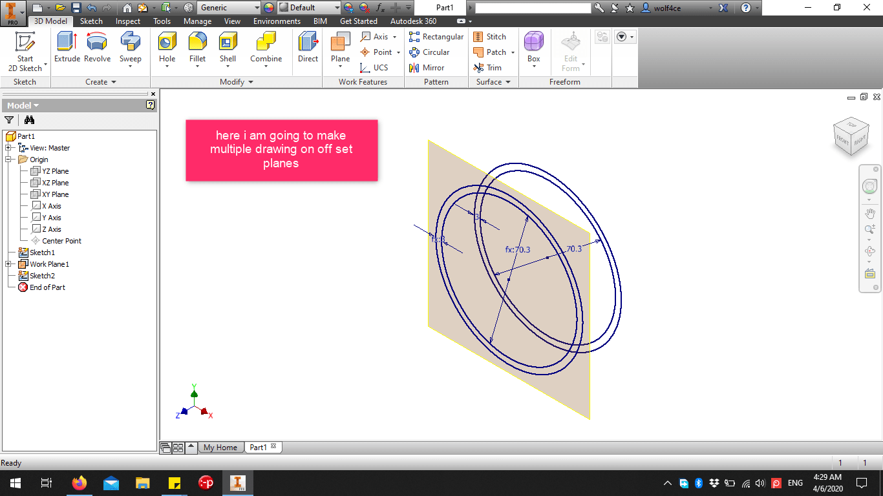Image resolution: width=883 pixels, height=496 pixels.
Task: Undo the last action
Action: [90, 8]
